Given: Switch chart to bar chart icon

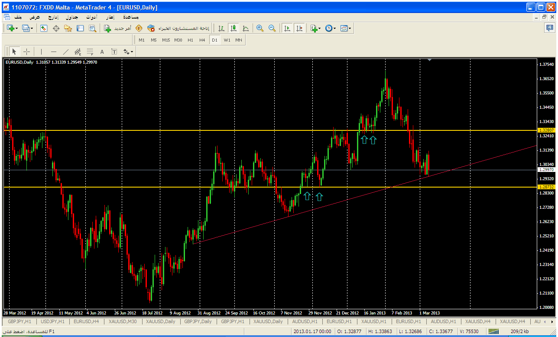Looking at the screenshot, I should pyautogui.click(x=221, y=28).
